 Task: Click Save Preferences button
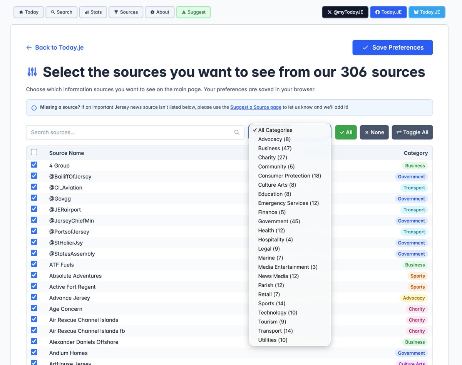[x=392, y=47]
